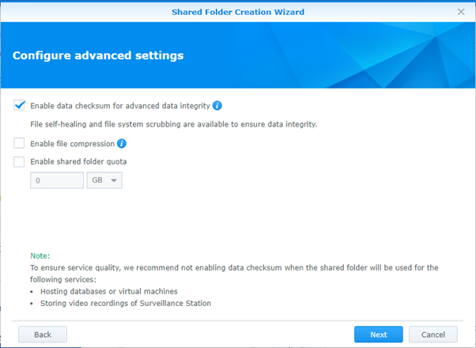Click the Surveillance Station recordings bullet

click(x=124, y=304)
